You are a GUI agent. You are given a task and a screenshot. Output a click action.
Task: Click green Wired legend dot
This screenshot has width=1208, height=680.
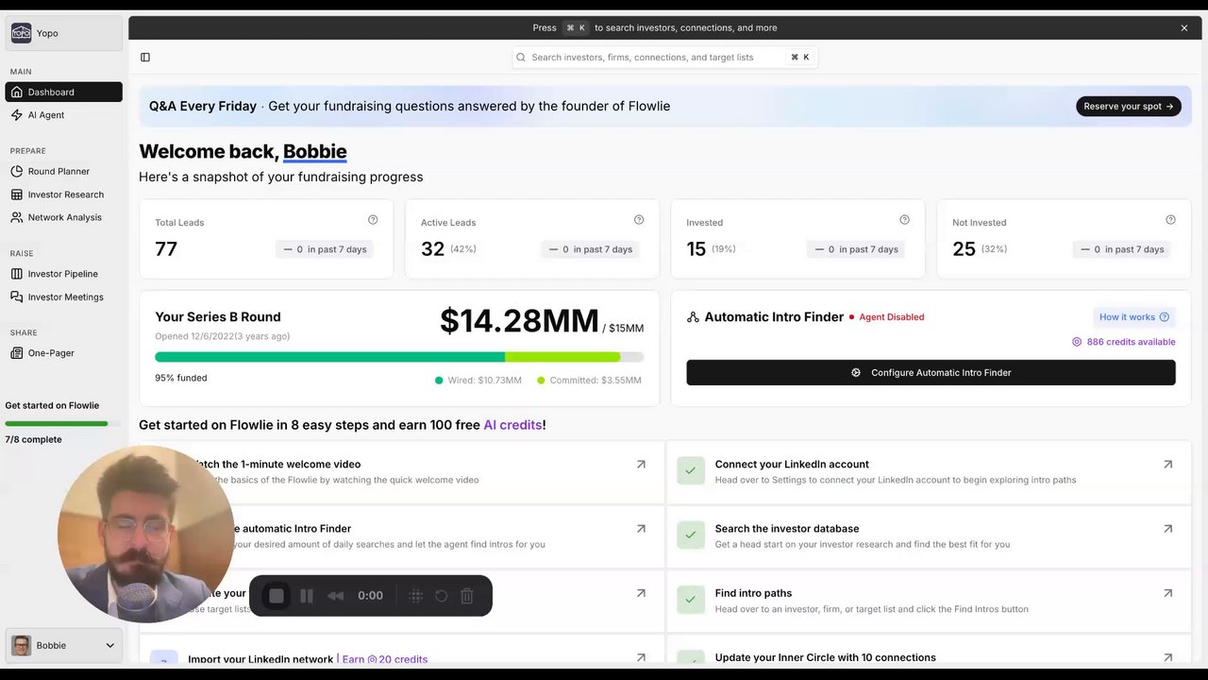coord(439,381)
